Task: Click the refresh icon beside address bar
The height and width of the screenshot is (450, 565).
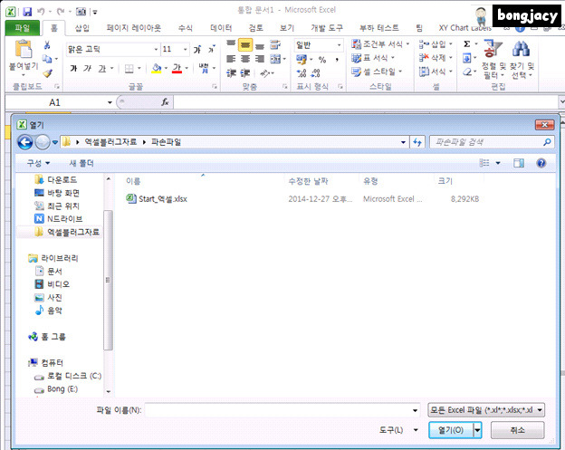Action: [417, 142]
